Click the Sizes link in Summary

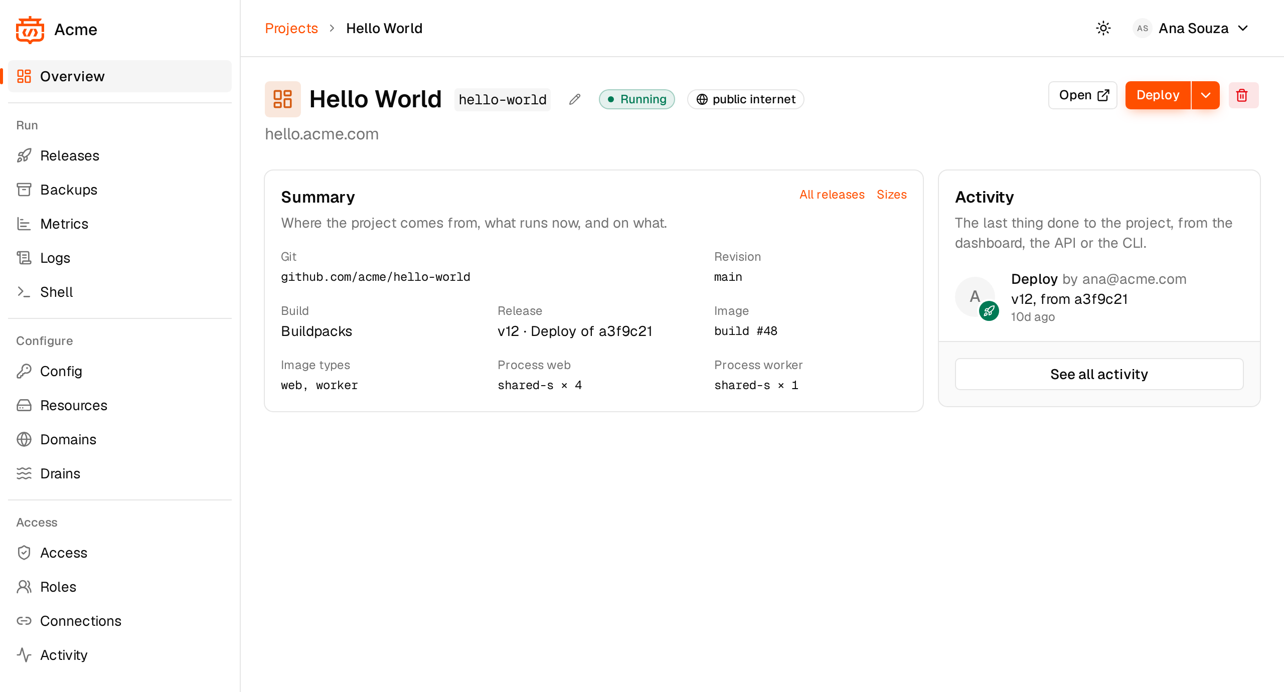pyautogui.click(x=892, y=195)
